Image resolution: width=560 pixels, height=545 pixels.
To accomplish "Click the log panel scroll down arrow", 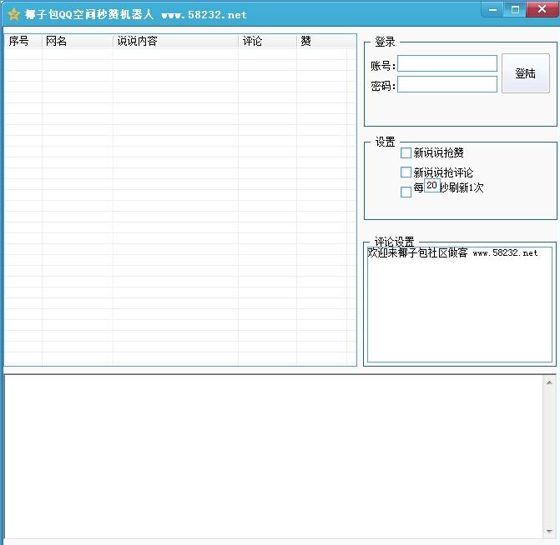I will 549,531.
